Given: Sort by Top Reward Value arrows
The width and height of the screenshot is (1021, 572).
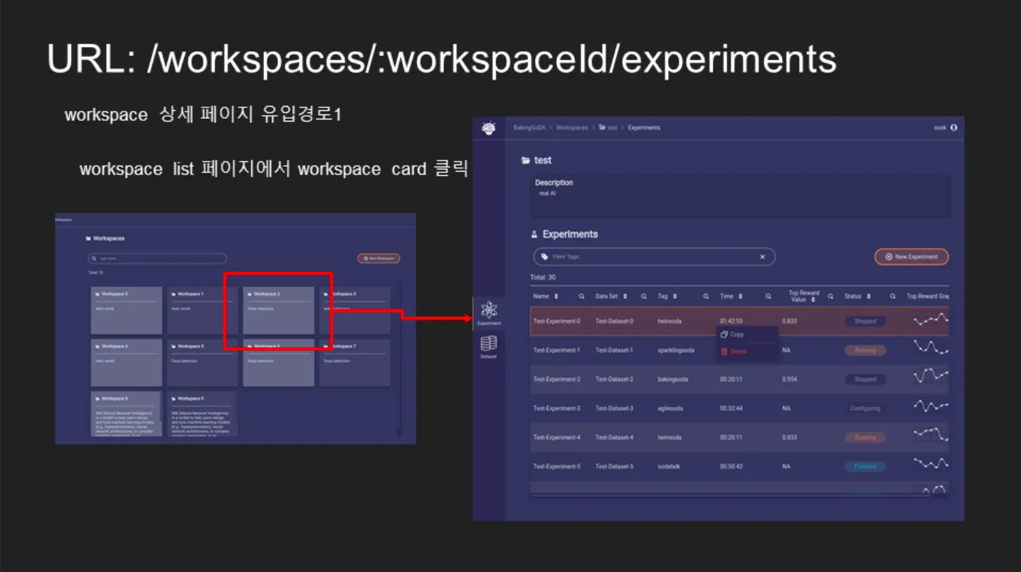Looking at the screenshot, I should click(813, 300).
